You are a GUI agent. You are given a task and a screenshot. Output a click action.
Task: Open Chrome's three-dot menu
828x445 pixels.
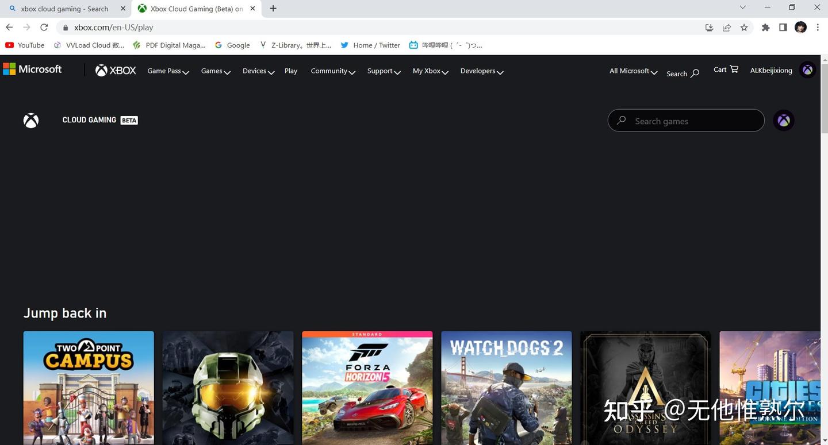point(818,28)
